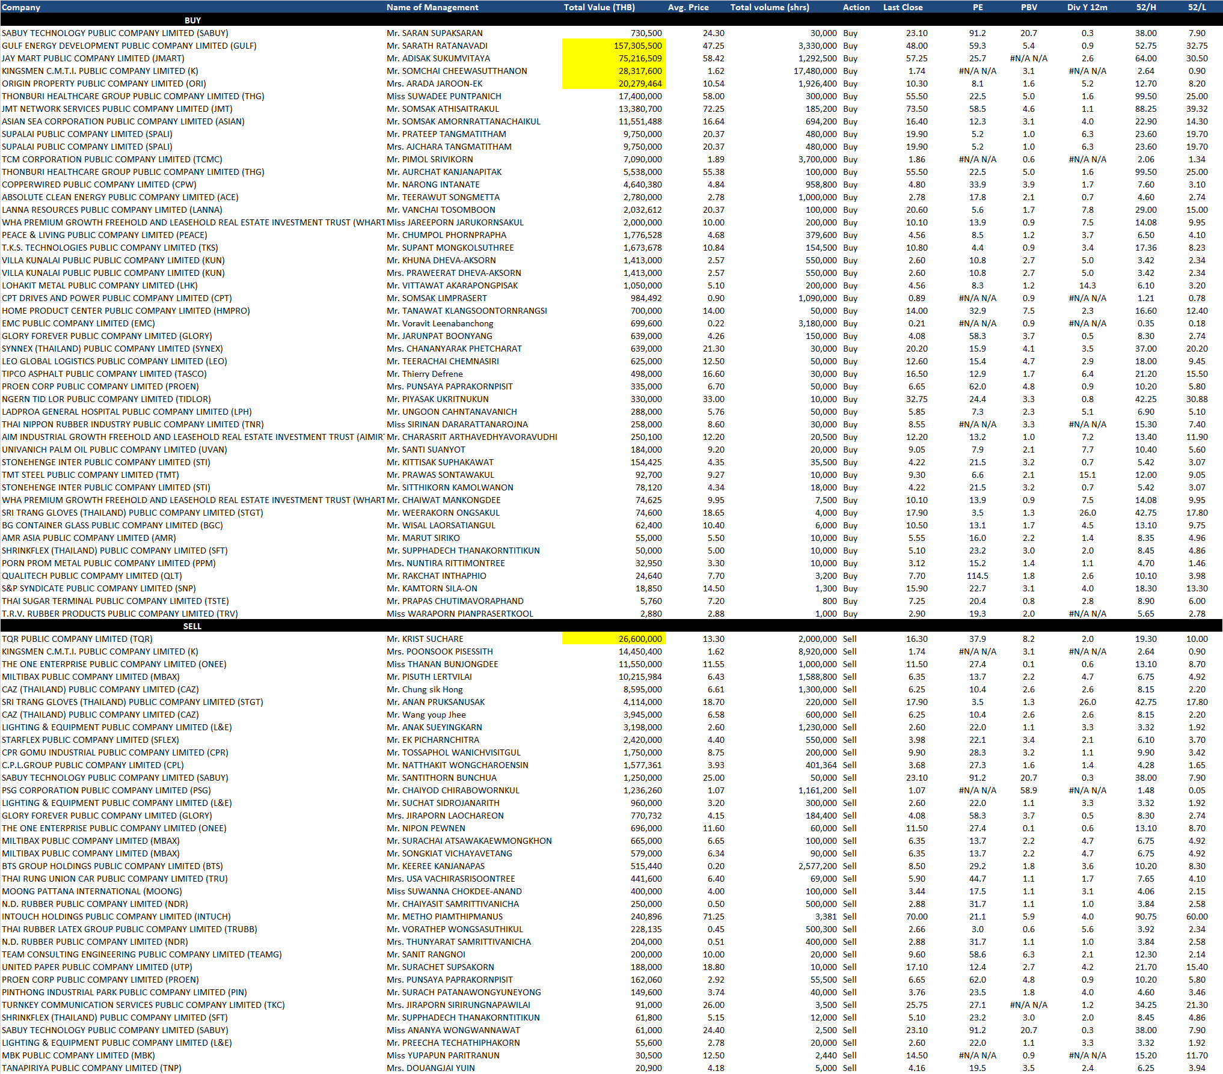Click the PBV column header

(1029, 7)
